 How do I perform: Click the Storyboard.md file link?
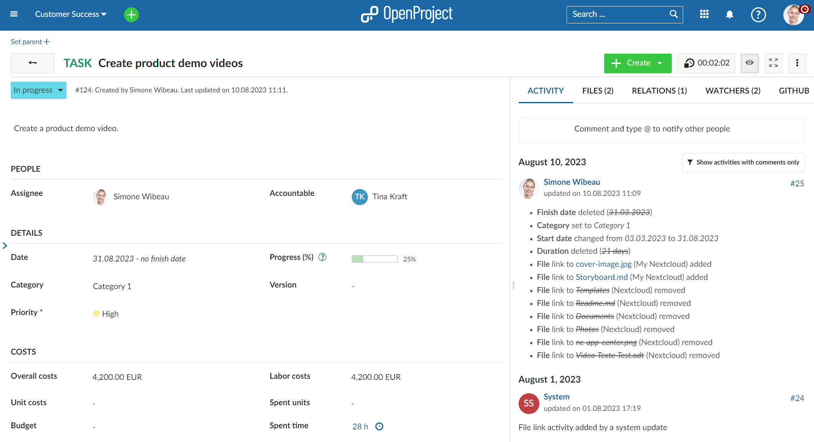point(601,277)
